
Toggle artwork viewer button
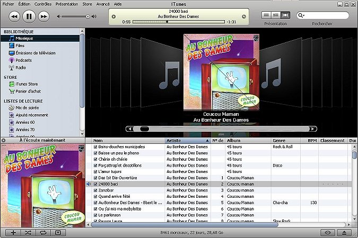click(58, 233)
